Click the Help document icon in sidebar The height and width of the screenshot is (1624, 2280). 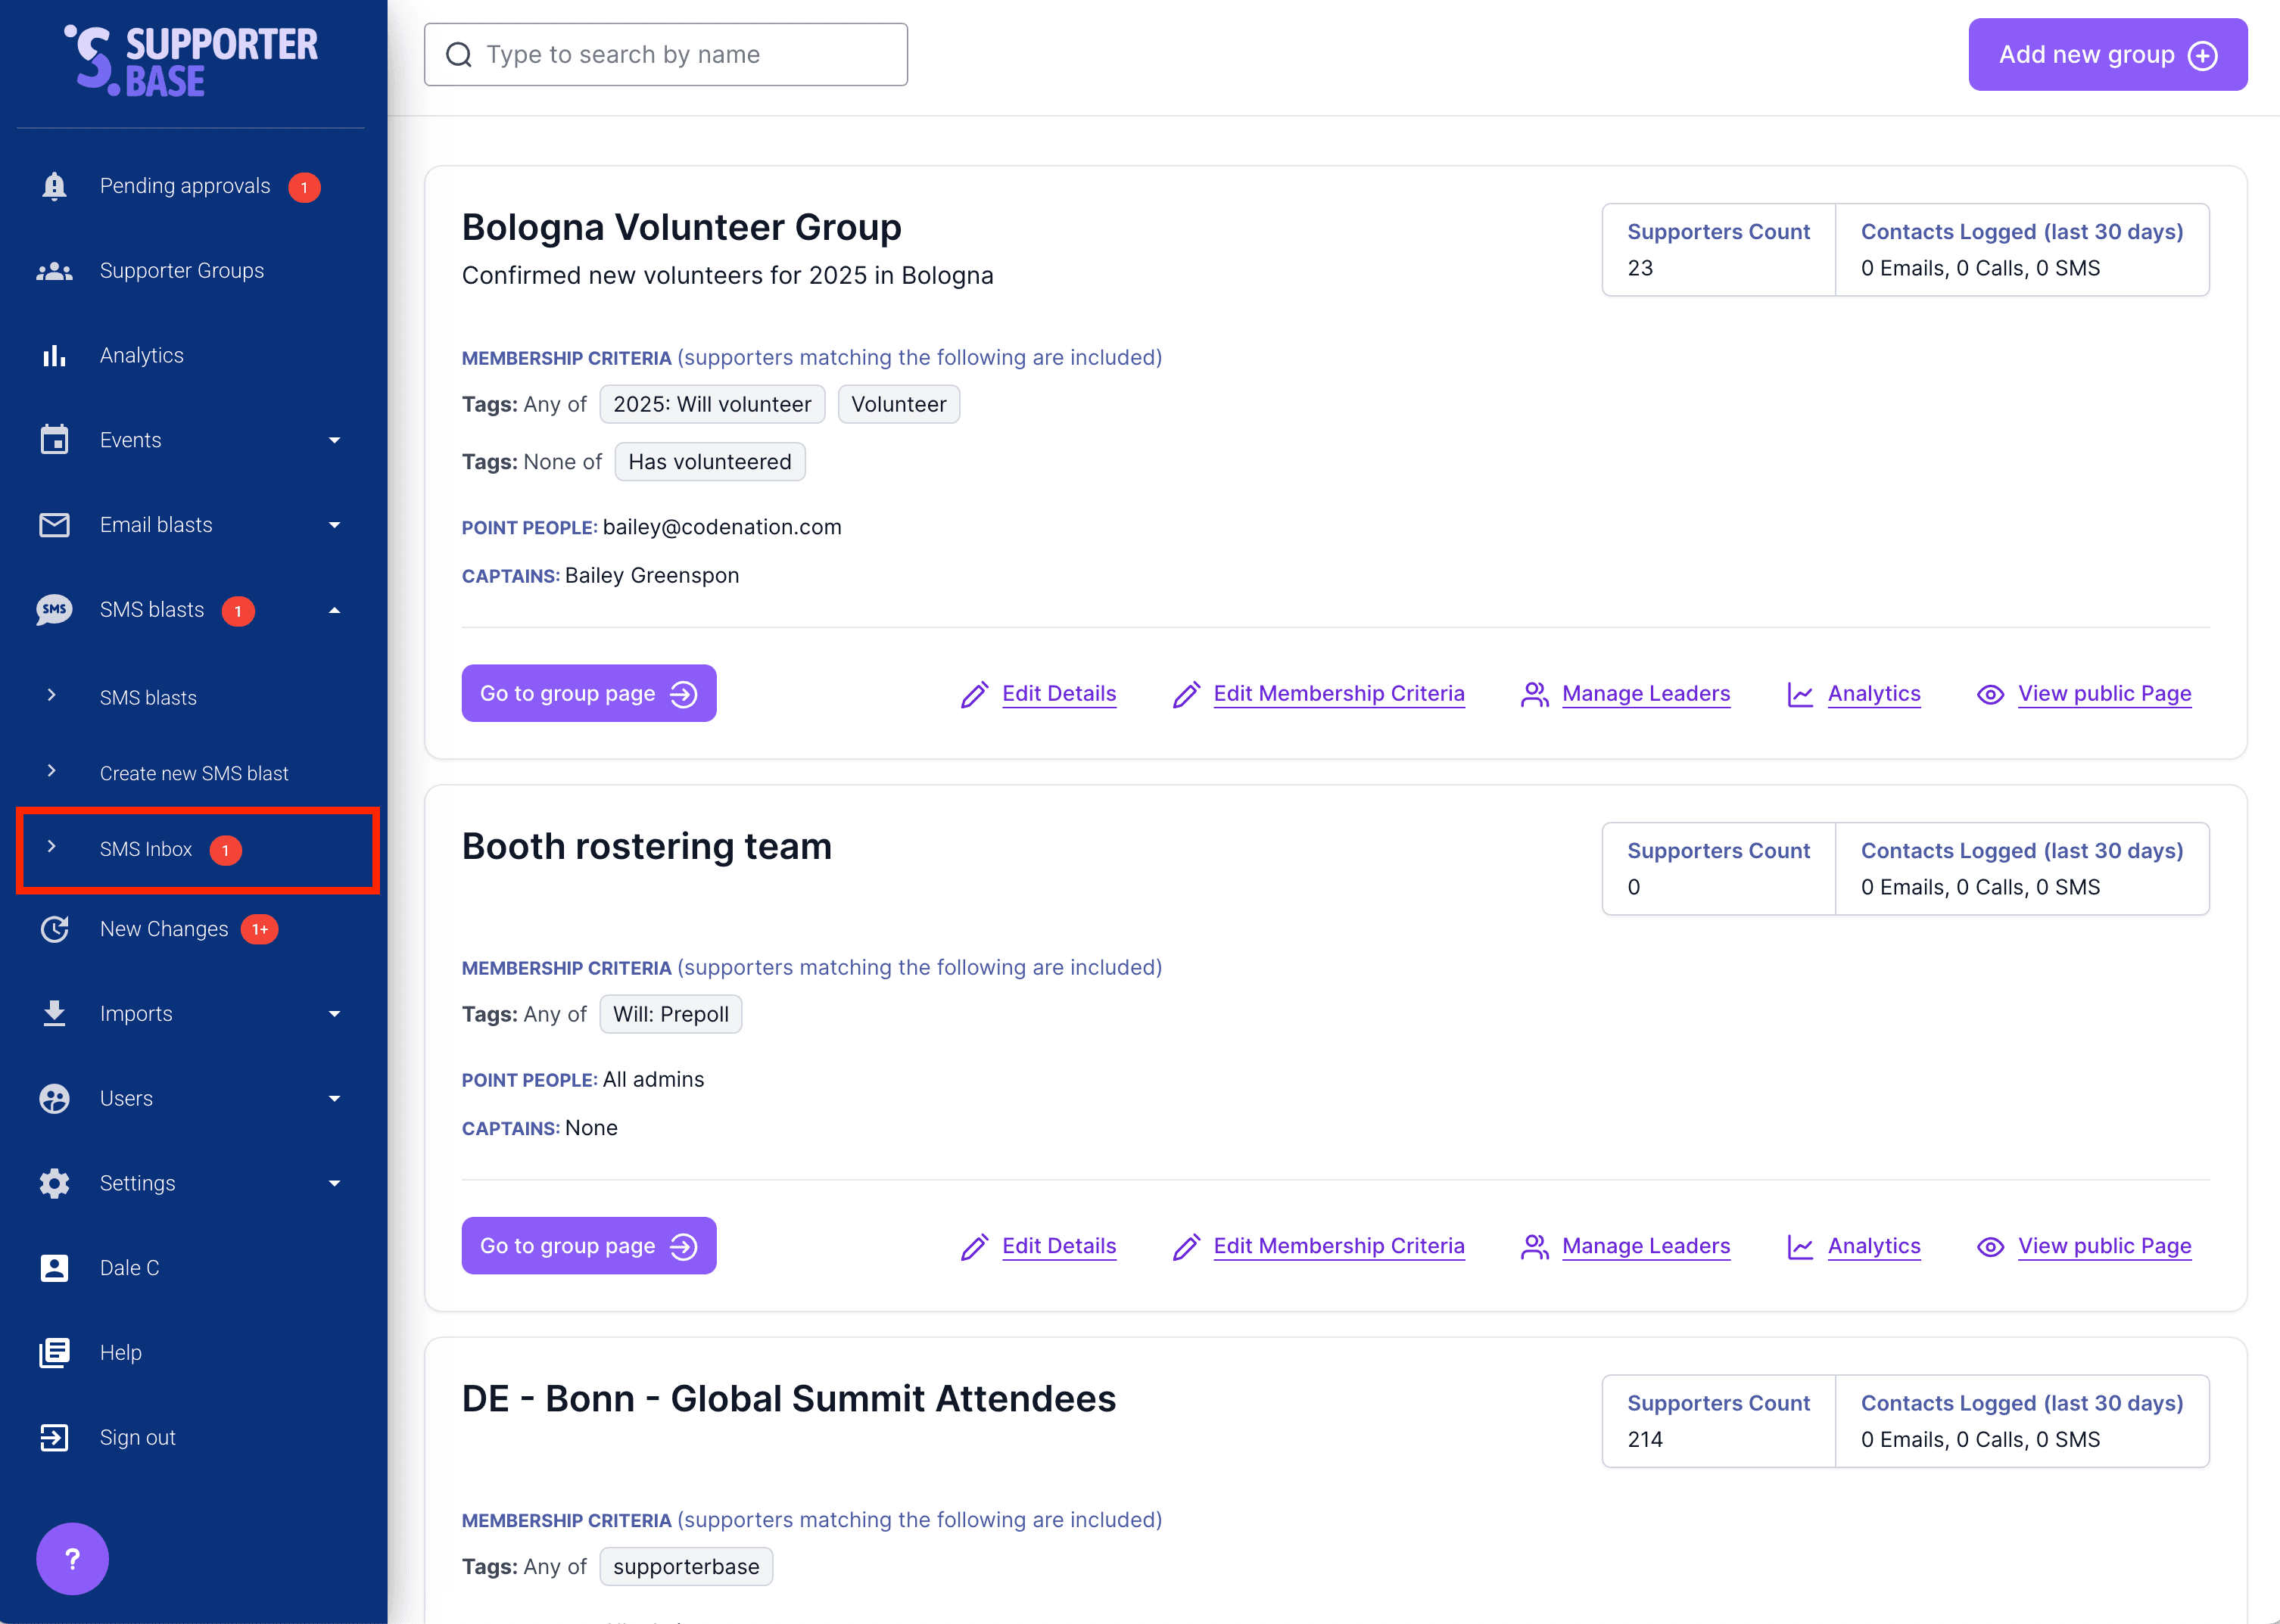(54, 1353)
